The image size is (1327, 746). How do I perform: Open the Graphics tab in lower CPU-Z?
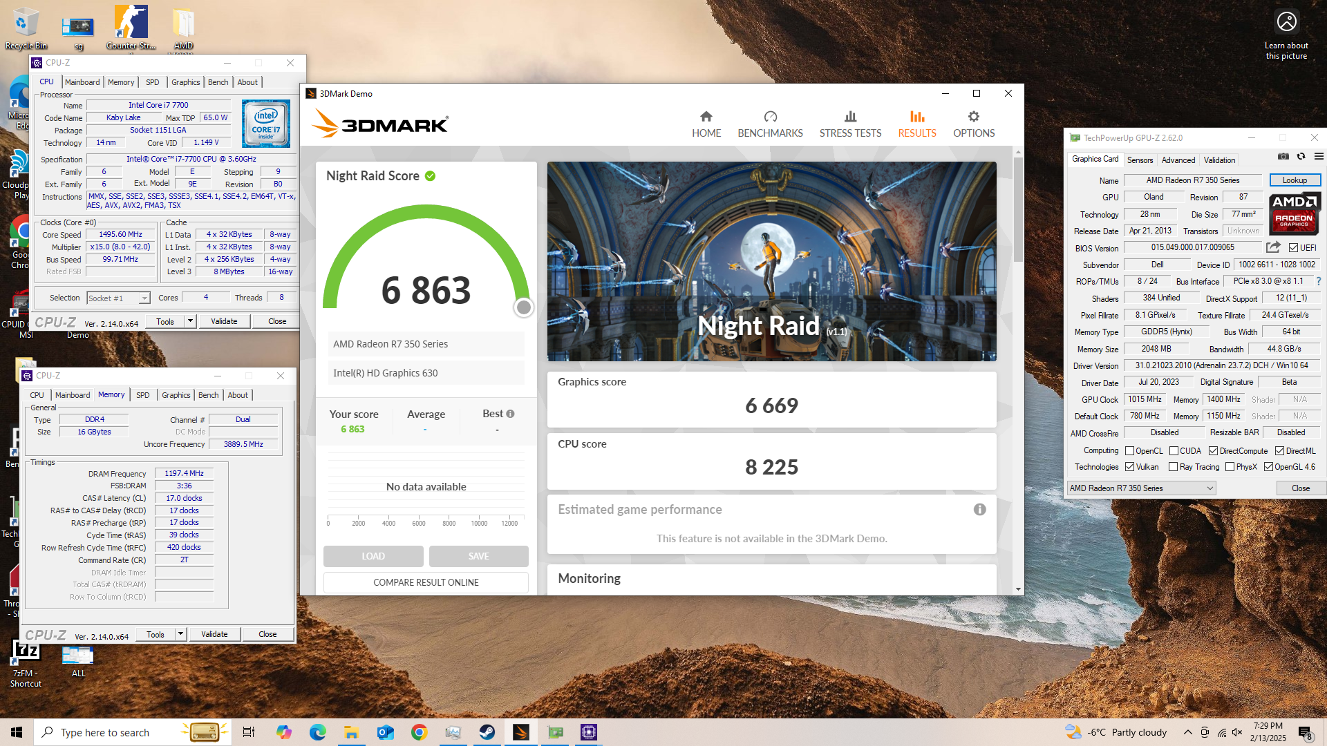pos(176,395)
